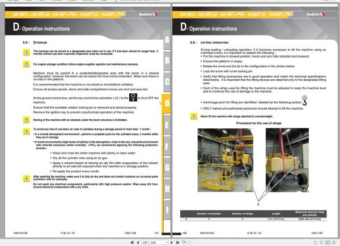Open section tab B in the index
The image size is (340, 246).
click(167, 61)
